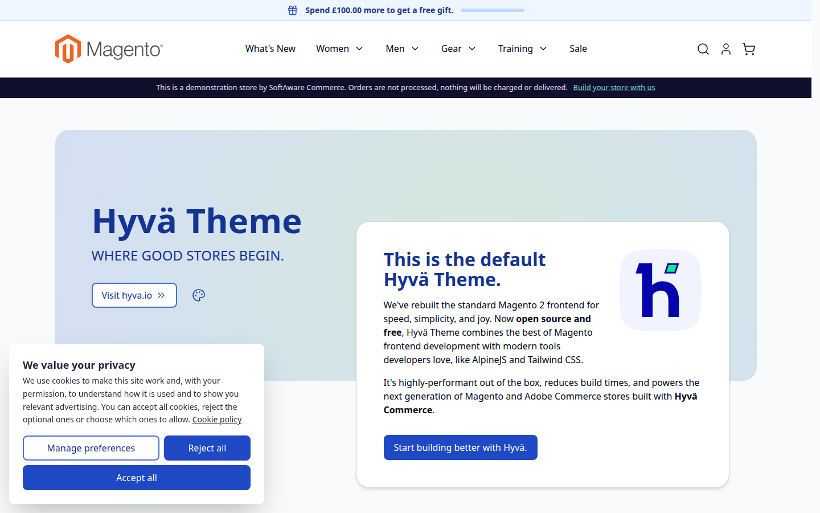The height and width of the screenshot is (513, 820).
Task: Expand the Men menu chevron
Action: pos(415,49)
